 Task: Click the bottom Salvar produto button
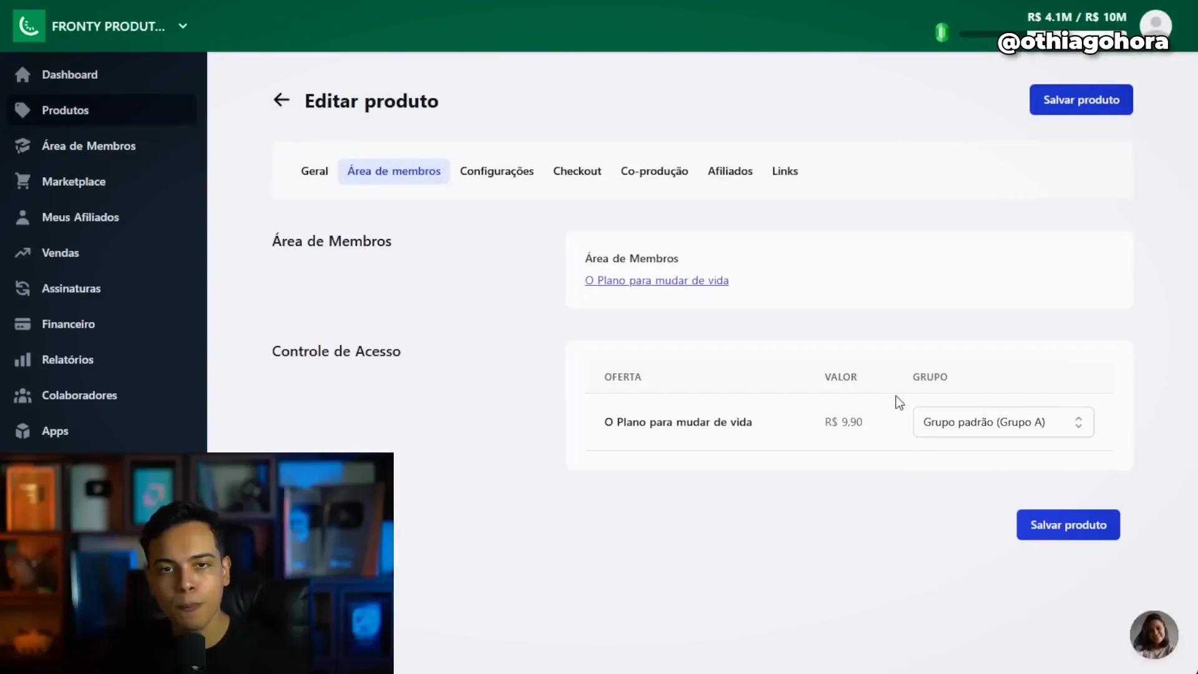(1068, 525)
